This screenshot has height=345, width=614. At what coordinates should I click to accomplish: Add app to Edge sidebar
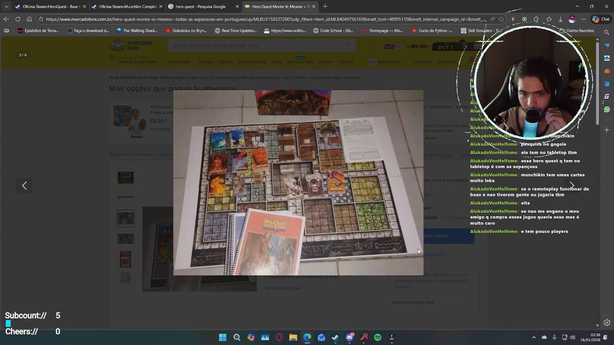pos(607,130)
